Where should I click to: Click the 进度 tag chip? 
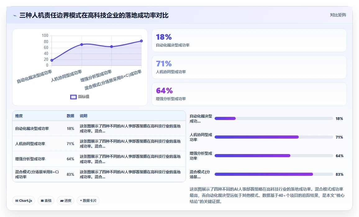pos(66,201)
